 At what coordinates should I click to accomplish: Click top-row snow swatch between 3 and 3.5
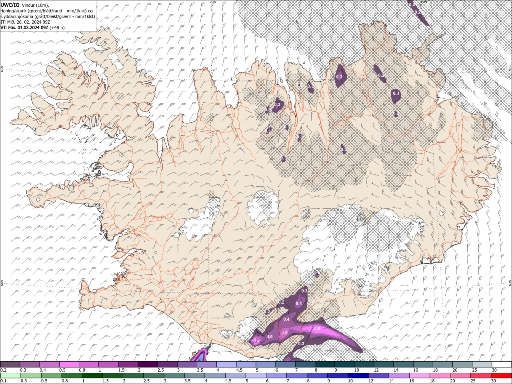[187, 364]
